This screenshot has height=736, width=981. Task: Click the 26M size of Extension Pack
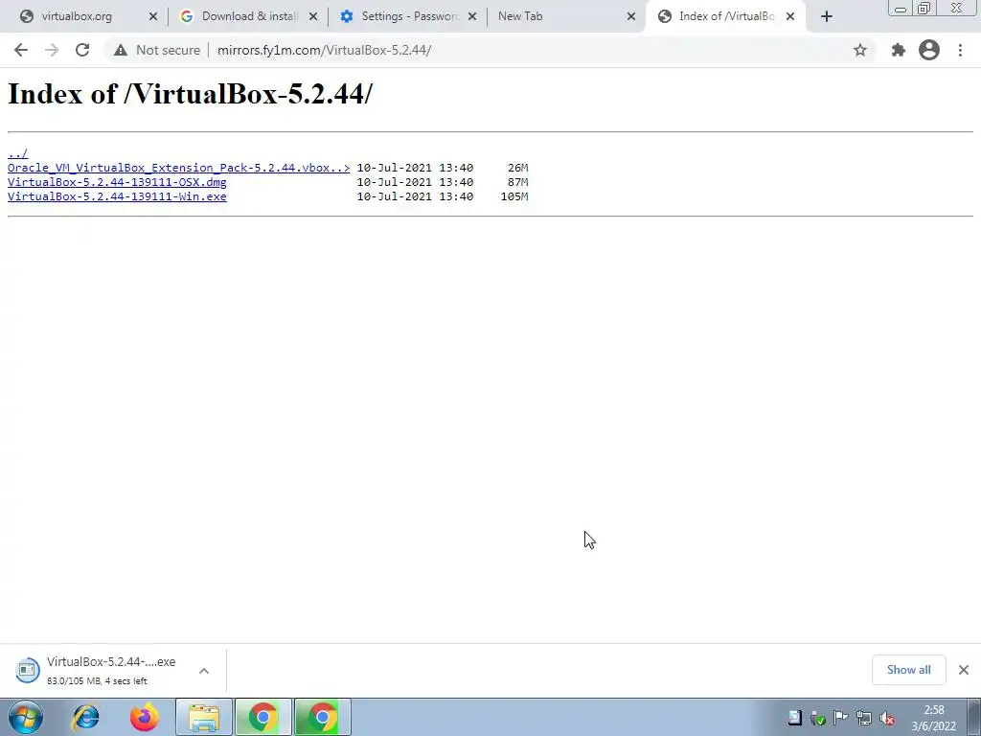pyautogui.click(x=517, y=168)
